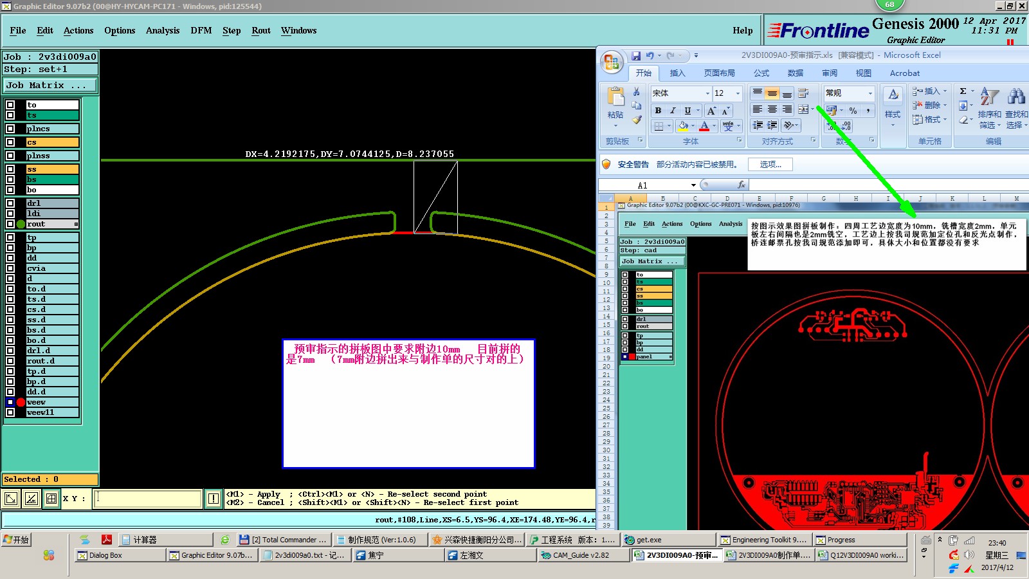Viewport: 1029px width, 579px height.
Task: Click the Excel fill color bucket icon
Action: 683,126
